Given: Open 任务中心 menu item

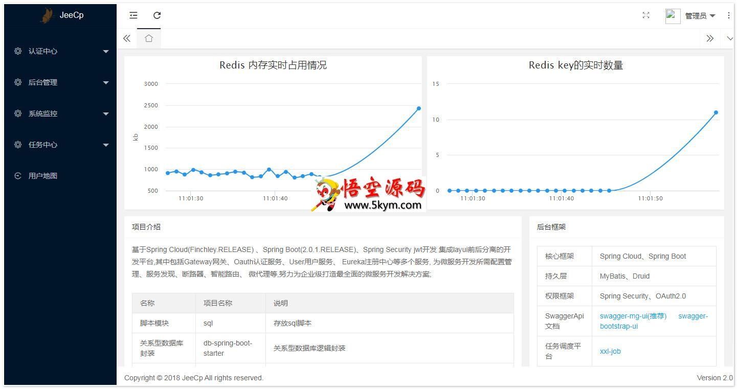Looking at the screenshot, I should tap(60, 145).
